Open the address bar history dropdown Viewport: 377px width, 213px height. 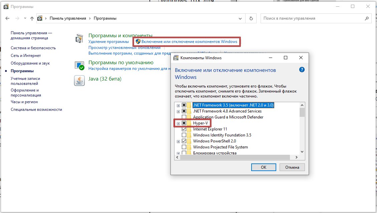click(x=240, y=18)
